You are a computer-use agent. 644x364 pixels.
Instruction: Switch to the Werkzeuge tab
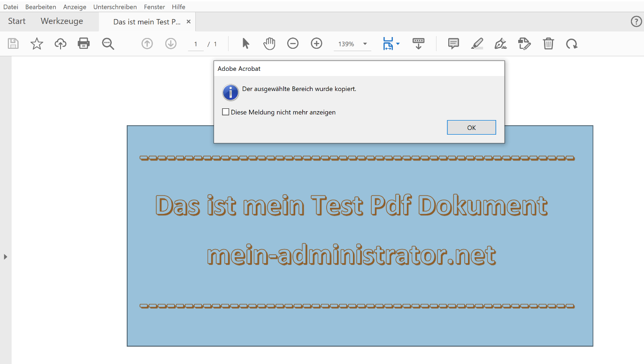62,21
